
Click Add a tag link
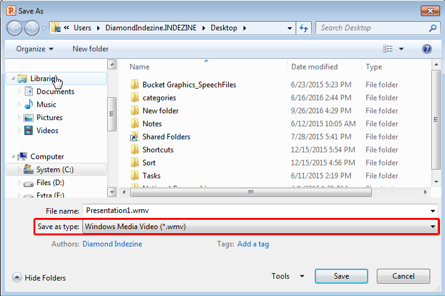(253, 244)
